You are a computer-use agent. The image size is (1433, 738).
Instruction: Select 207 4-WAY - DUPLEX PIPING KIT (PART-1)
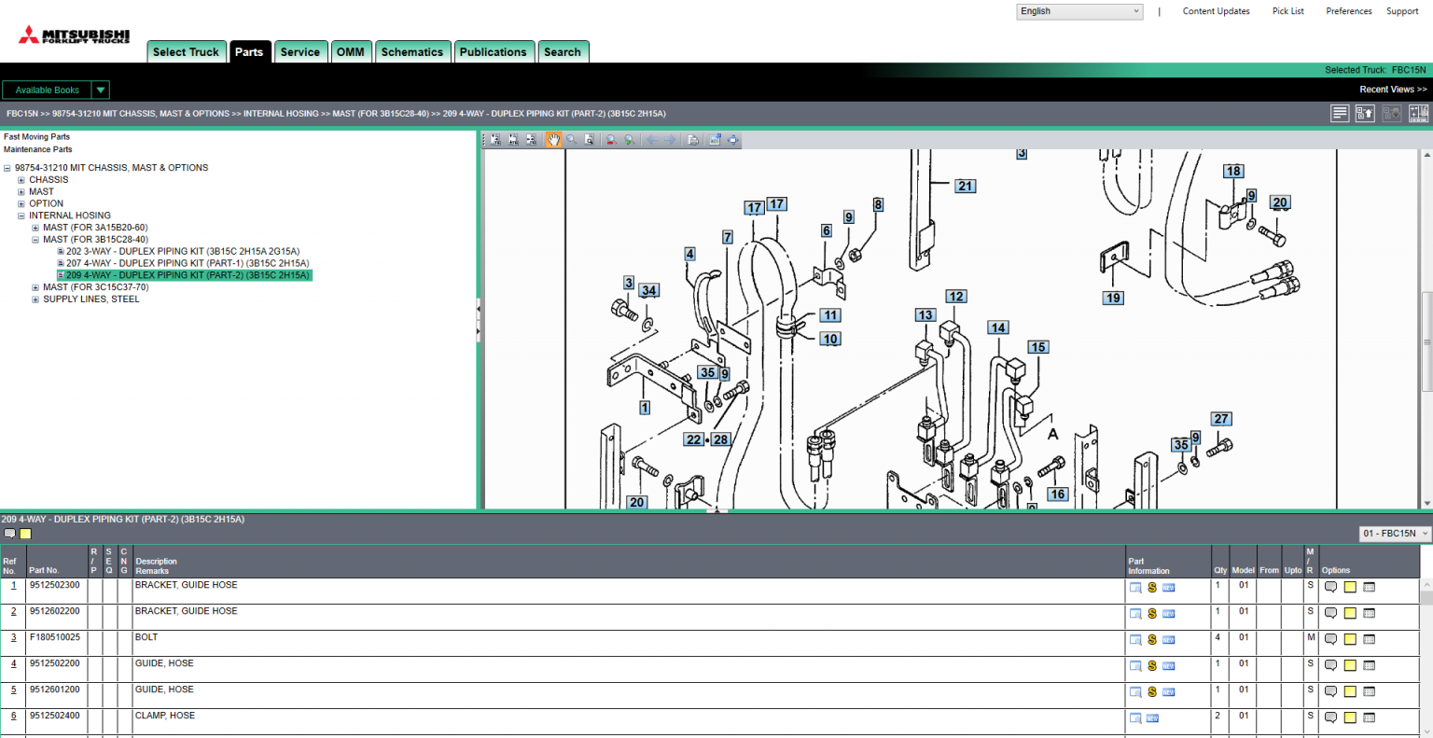click(x=188, y=264)
